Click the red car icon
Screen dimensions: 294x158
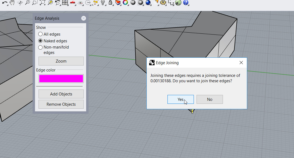coord(73,2)
